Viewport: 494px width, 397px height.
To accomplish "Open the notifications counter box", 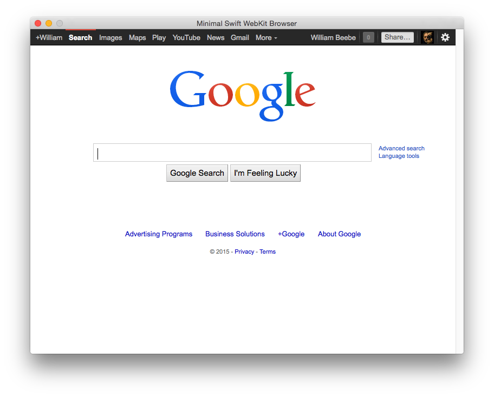I will click(x=368, y=37).
